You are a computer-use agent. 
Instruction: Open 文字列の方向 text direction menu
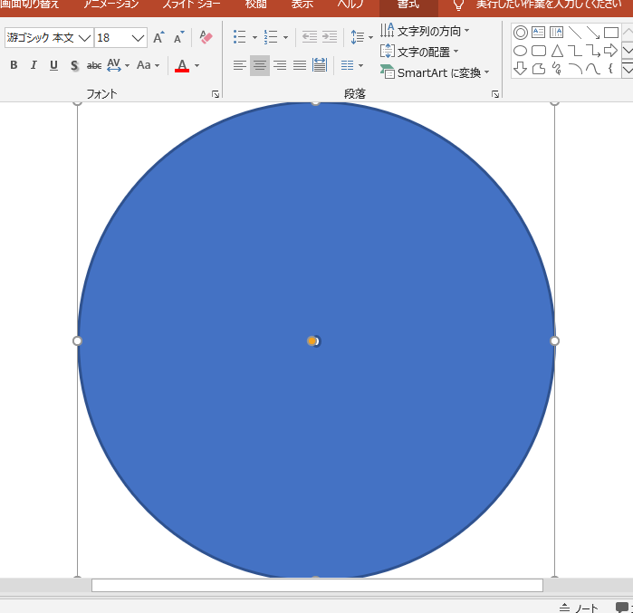425,31
